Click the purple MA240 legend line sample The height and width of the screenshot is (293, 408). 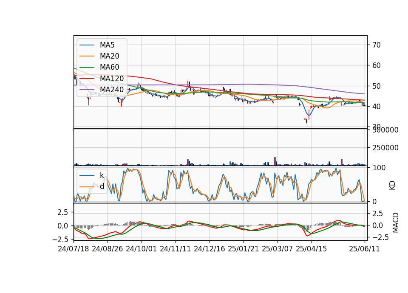87,90
